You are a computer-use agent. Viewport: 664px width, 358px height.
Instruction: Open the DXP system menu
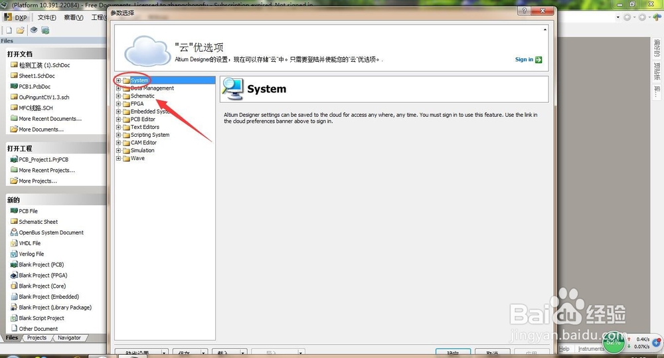(x=16, y=17)
